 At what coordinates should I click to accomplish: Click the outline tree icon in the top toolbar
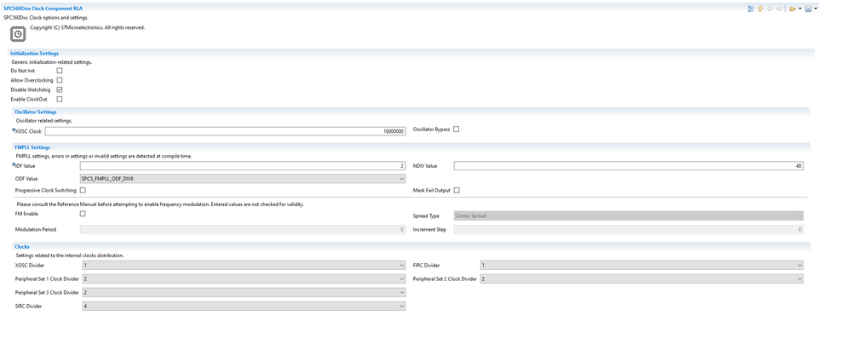750,9
